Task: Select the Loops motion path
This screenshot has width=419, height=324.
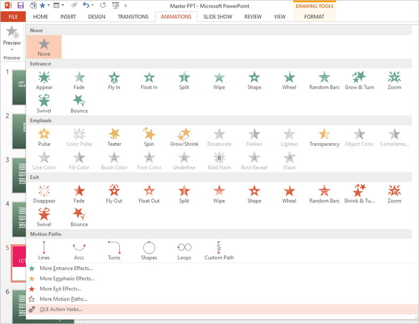Action: coord(184,250)
